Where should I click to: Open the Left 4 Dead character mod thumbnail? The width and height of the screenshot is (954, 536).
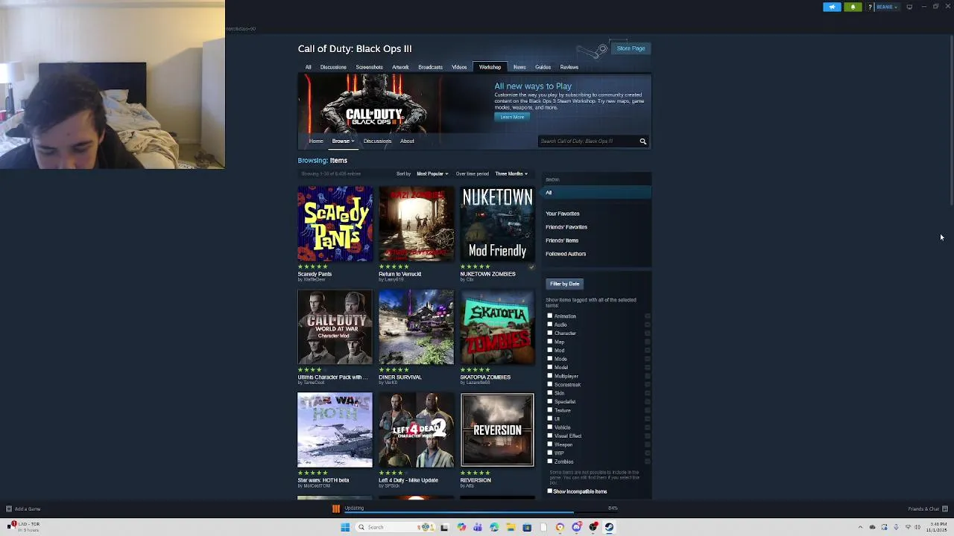tap(416, 430)
